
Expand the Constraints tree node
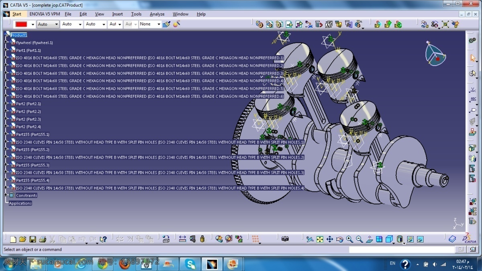(6, 195)
